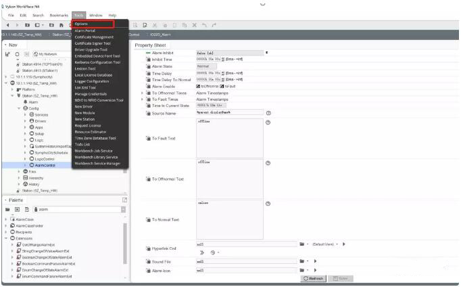This screenshot has height=287, width=461.
Task: Click the double-chevron icon under Hyperlink Ord
Action: (202, 252)
